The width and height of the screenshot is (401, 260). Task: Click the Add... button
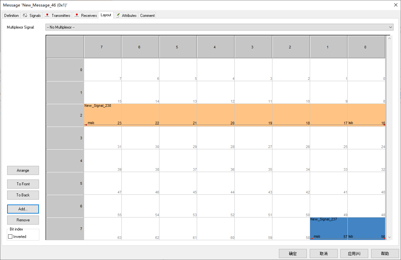[23, 209]
